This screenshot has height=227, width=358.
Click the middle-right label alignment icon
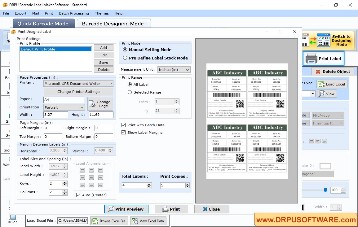pyautogui.click(x=101, y=178)
